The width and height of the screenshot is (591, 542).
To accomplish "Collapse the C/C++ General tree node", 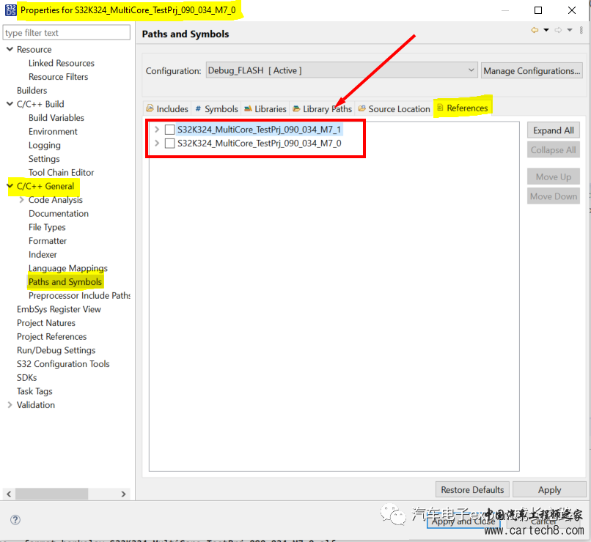I will (10, 186).
